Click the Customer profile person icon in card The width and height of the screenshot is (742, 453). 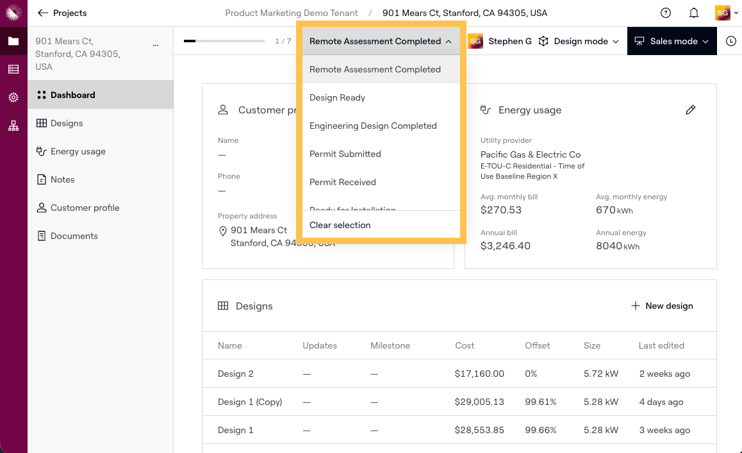click(223, 110)
